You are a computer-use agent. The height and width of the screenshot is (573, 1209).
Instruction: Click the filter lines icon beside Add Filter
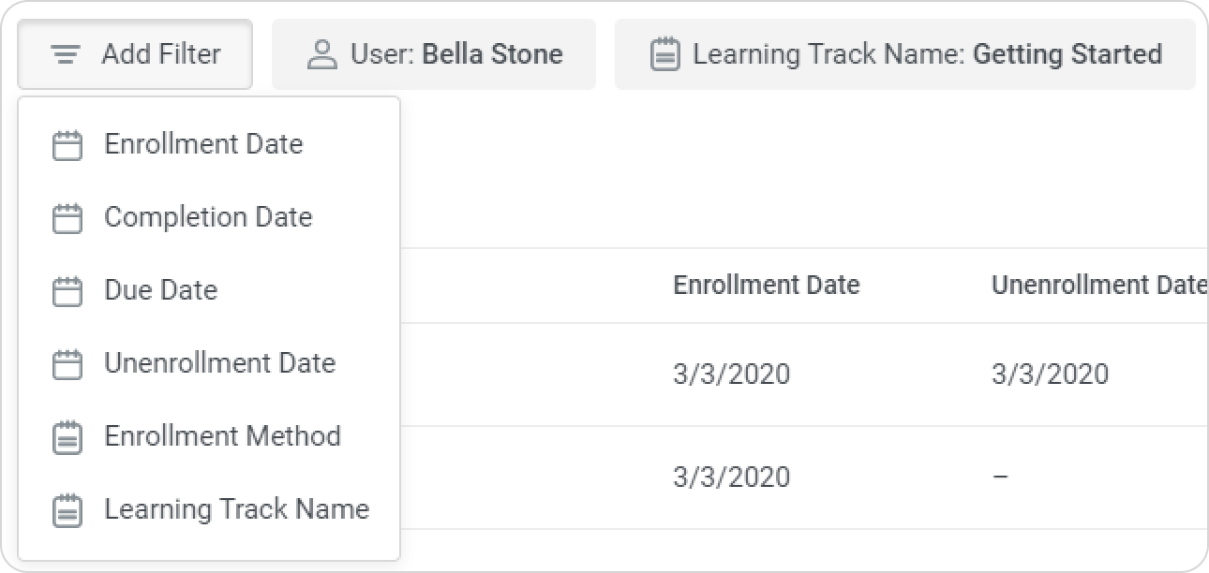pyautogui.click(x=65, y=54)
